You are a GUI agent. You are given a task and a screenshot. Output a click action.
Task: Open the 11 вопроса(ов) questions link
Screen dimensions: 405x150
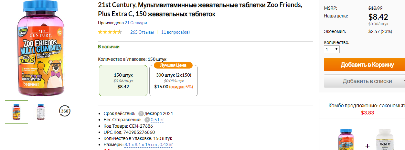(176, 32)
